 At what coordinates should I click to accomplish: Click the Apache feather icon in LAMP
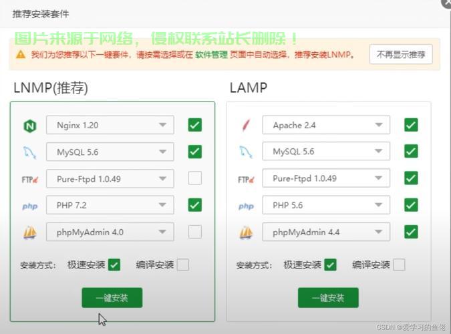coord(246,125)
